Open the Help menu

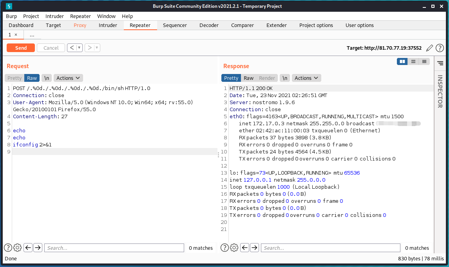point(127,16)
